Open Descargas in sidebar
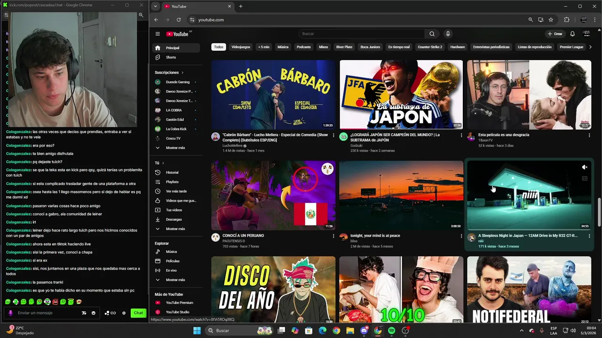Viewport: 602px width, 338px height. tap(176, 219)
